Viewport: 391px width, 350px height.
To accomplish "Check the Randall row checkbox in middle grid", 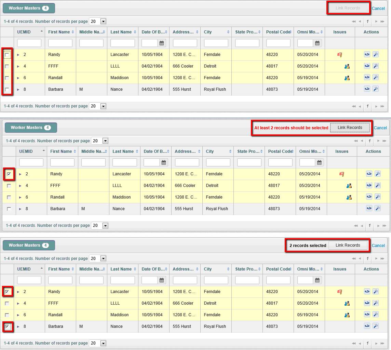I will pos(9,197).
